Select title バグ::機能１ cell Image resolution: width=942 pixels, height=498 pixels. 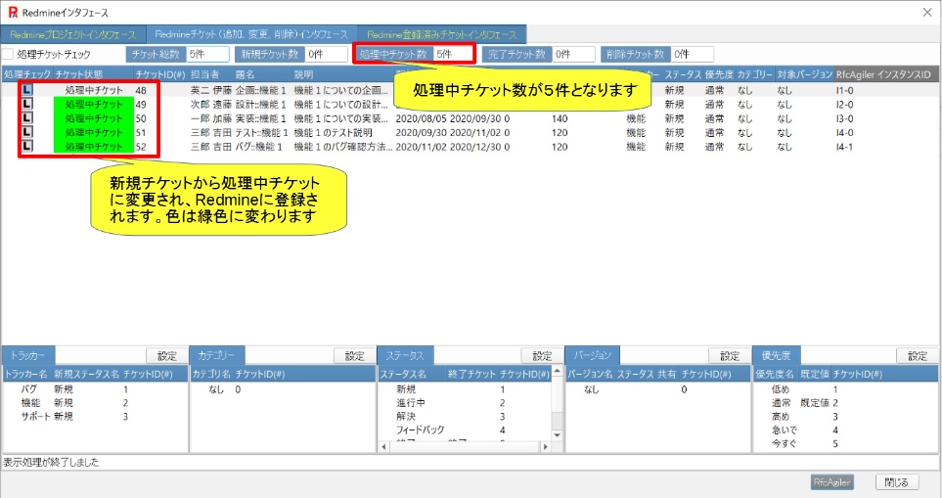point(259,147)
